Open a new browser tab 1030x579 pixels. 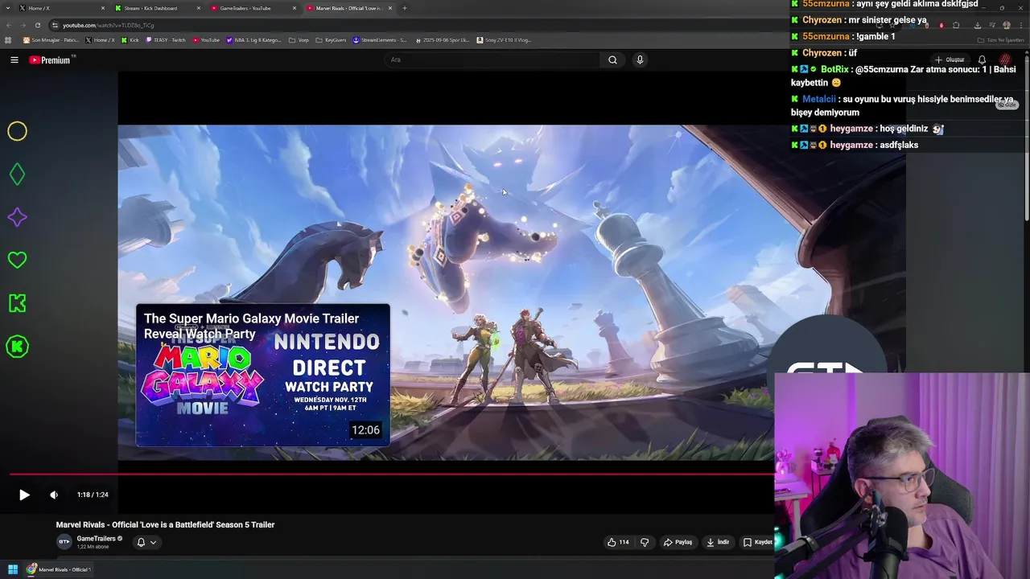[x=405, y=8]
